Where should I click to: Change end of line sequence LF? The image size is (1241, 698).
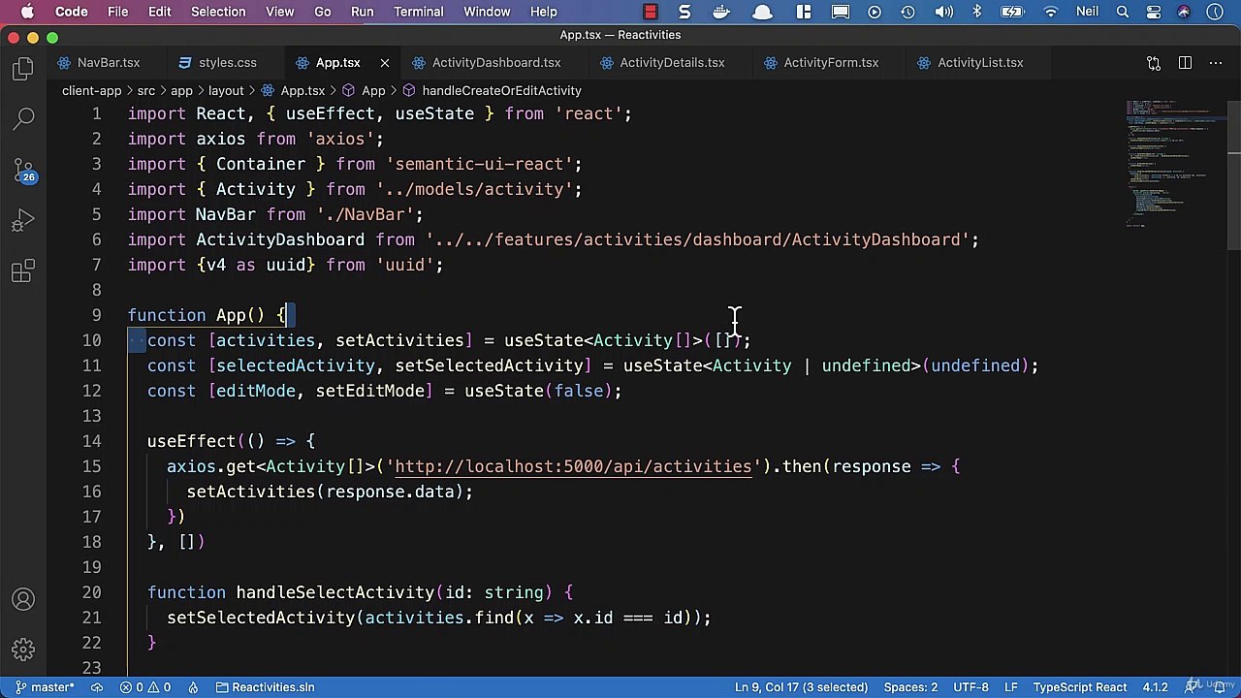point(1011,687)
